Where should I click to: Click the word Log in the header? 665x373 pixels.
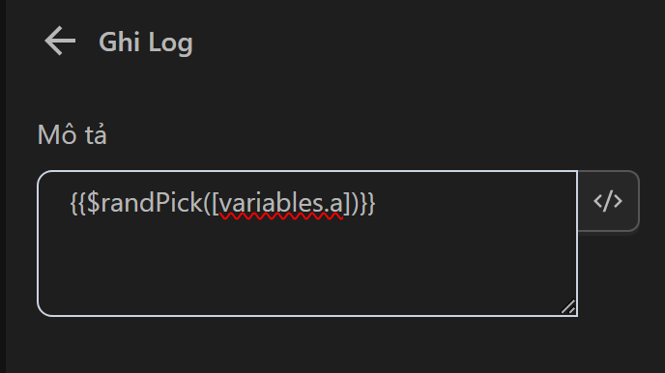pyautogui.click(x=170, y=43)
